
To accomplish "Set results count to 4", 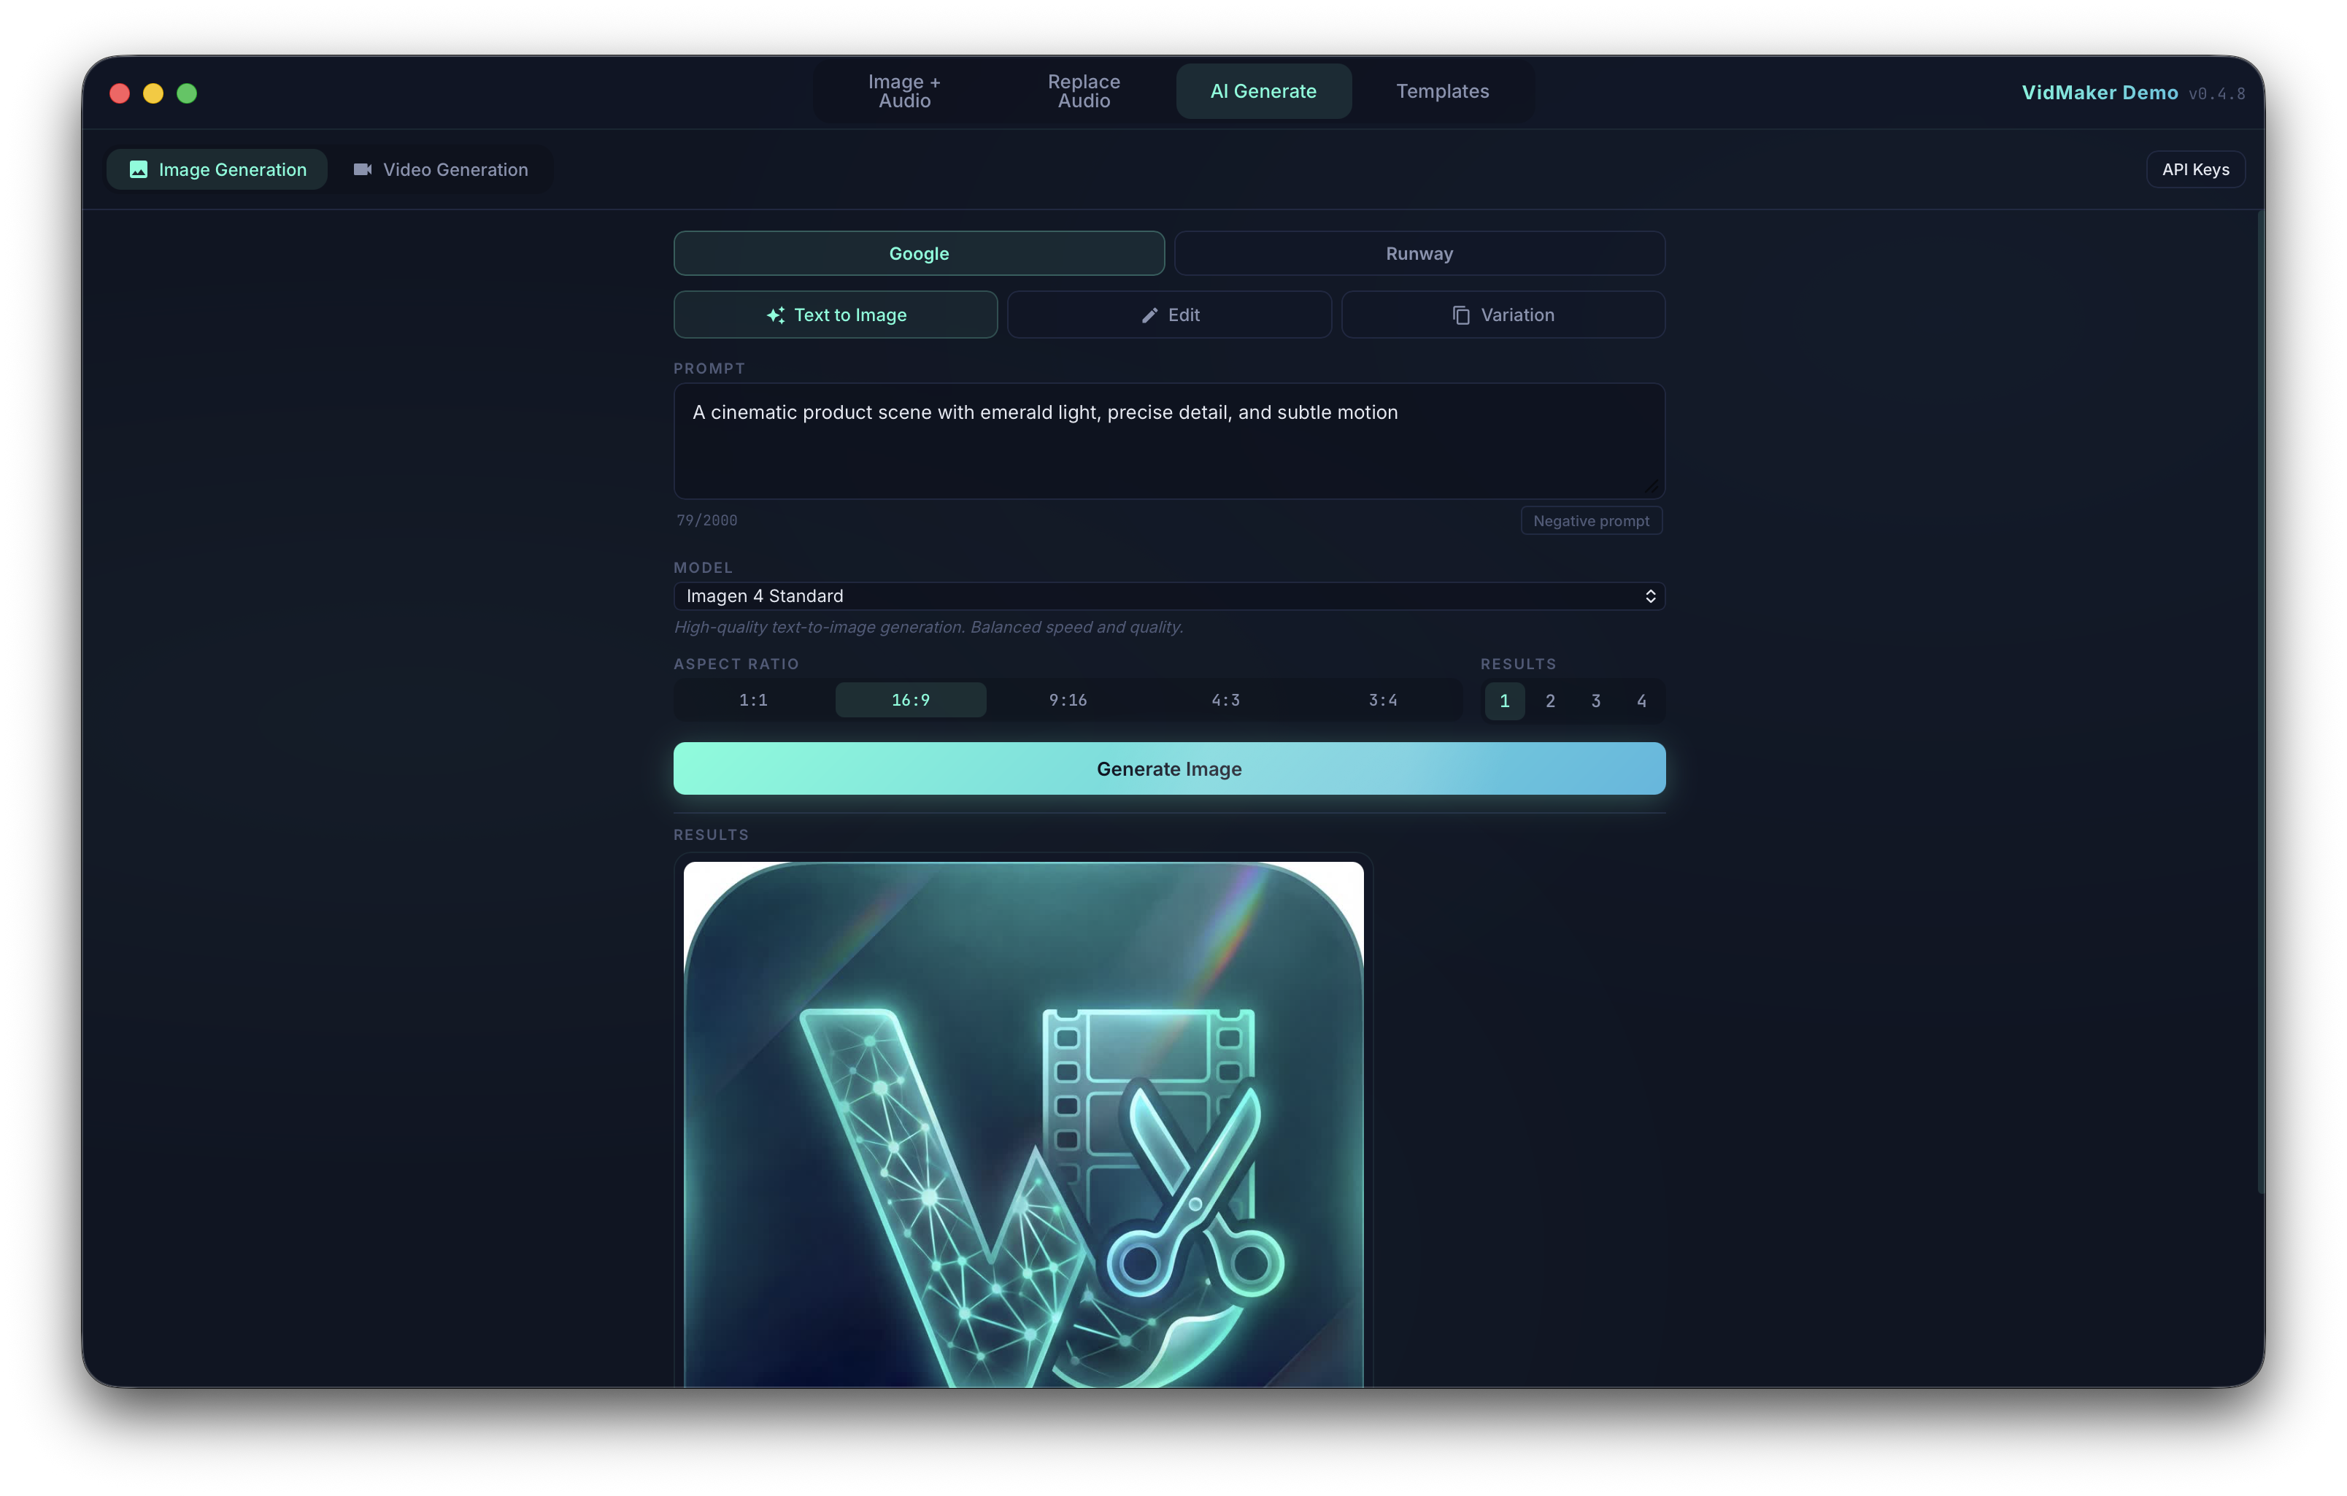I will [1641, 701].
